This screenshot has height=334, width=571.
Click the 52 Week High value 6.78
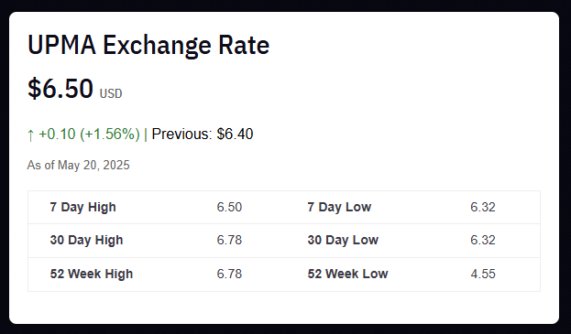click(229, 274)
